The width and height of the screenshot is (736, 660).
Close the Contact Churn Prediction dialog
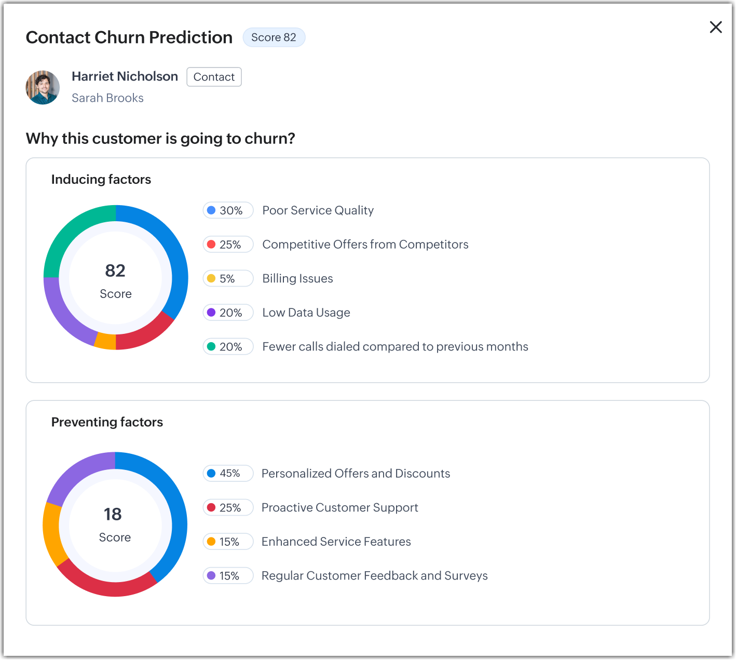pos(716,28)
